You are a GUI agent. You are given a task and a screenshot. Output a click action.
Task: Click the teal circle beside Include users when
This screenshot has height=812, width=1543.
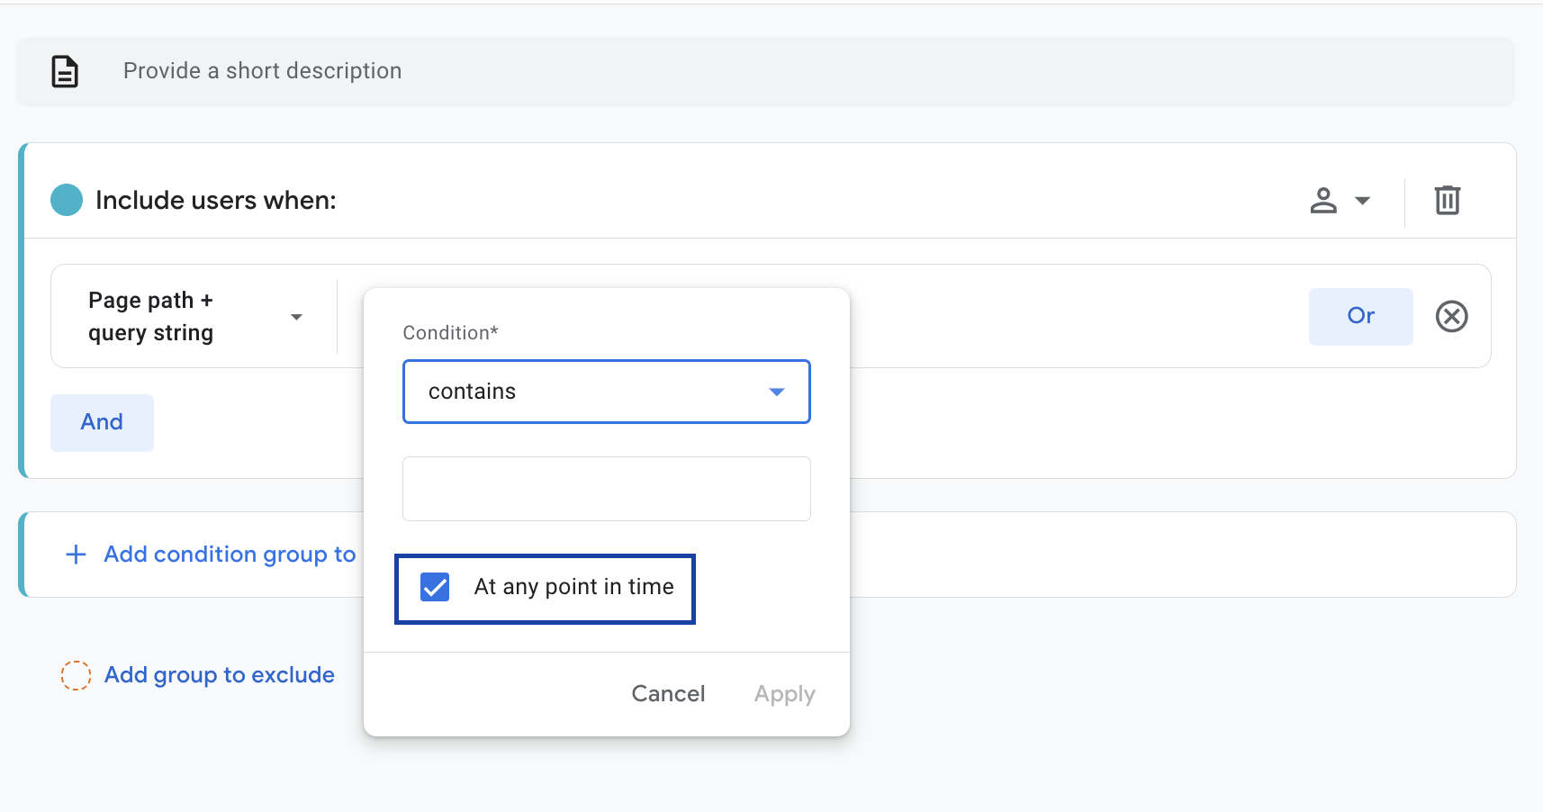click(67, 199)
